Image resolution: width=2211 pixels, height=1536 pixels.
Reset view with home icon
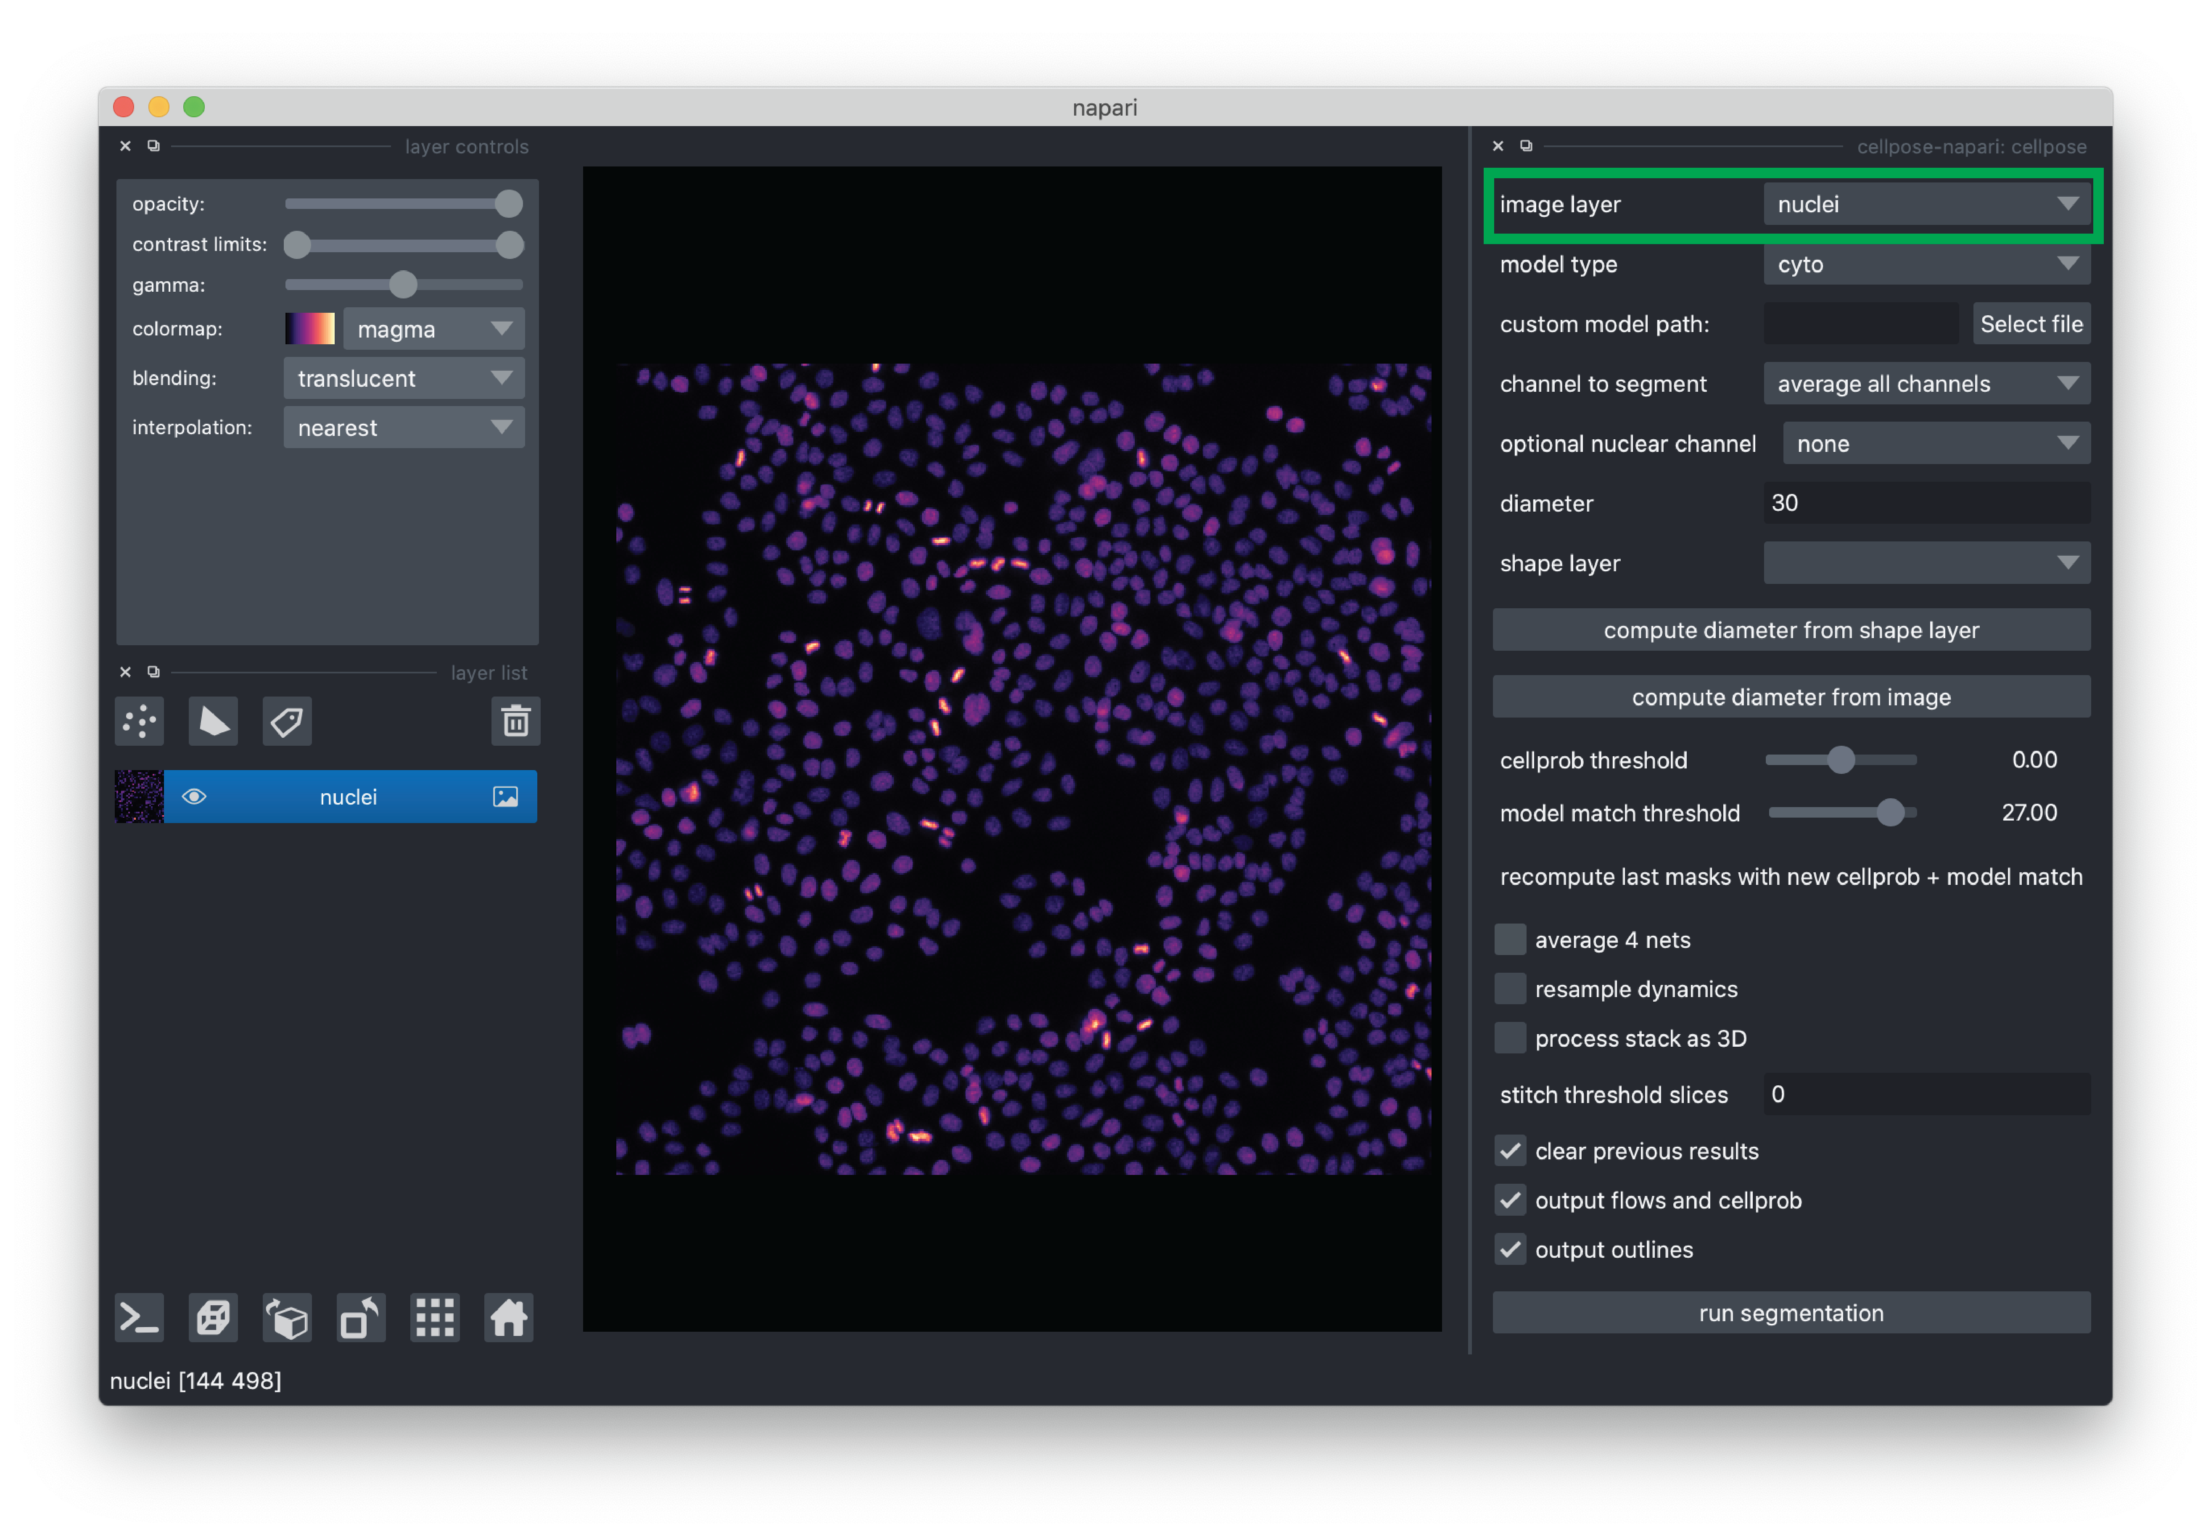point(508,1317)
